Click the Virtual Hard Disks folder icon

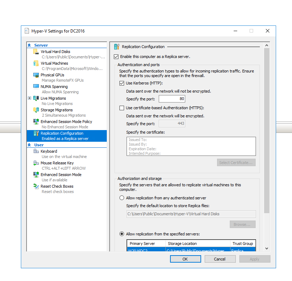36,52
